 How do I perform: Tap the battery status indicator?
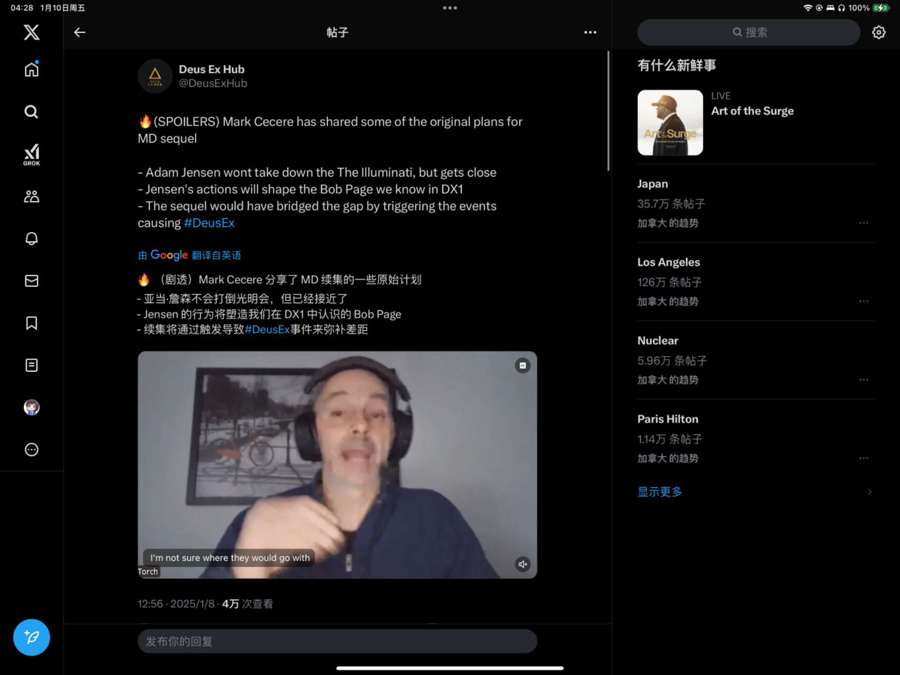point(880,8)
